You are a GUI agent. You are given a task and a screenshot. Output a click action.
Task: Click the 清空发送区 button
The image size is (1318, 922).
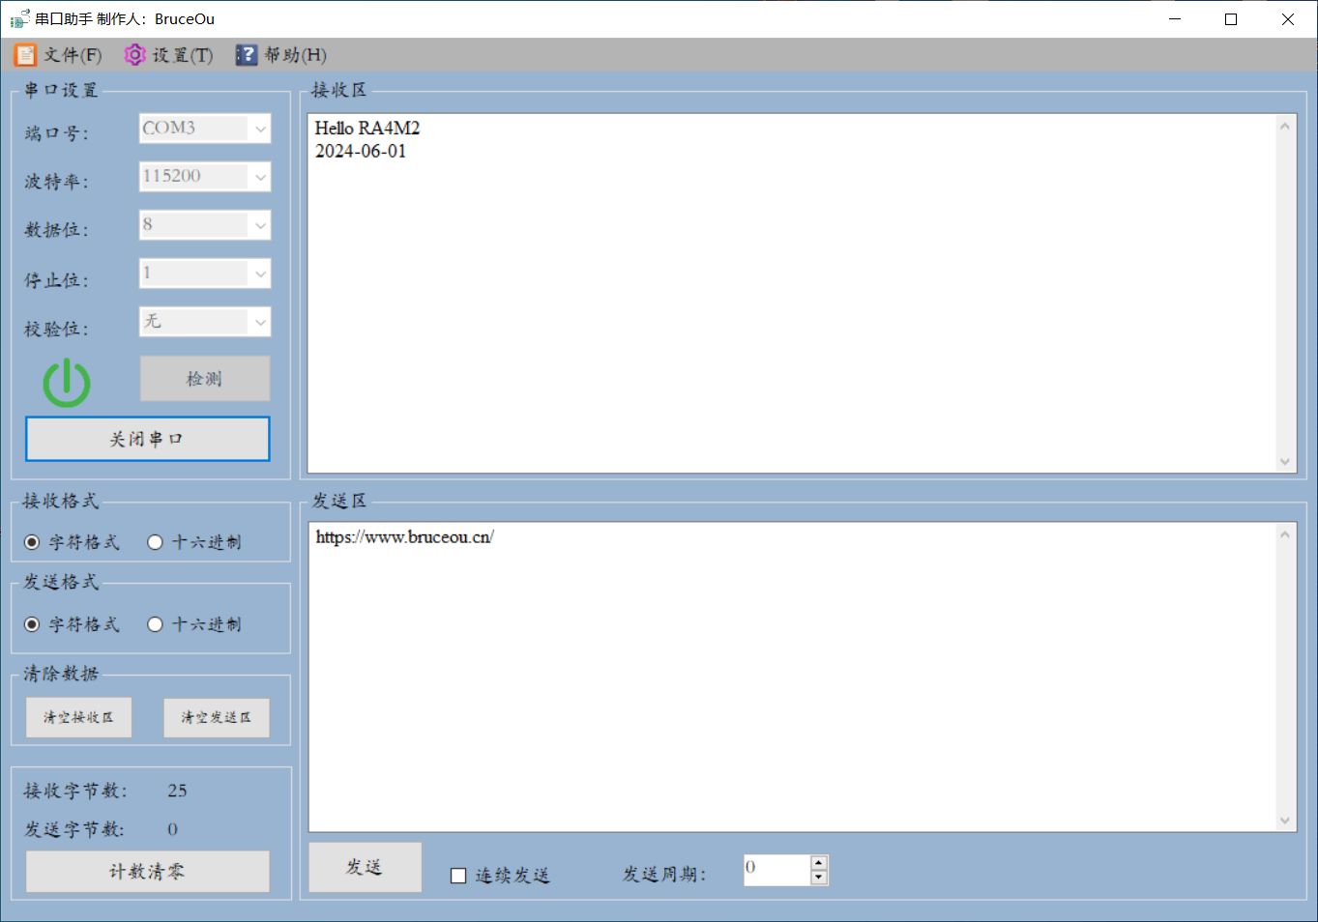tap(217, 718)
